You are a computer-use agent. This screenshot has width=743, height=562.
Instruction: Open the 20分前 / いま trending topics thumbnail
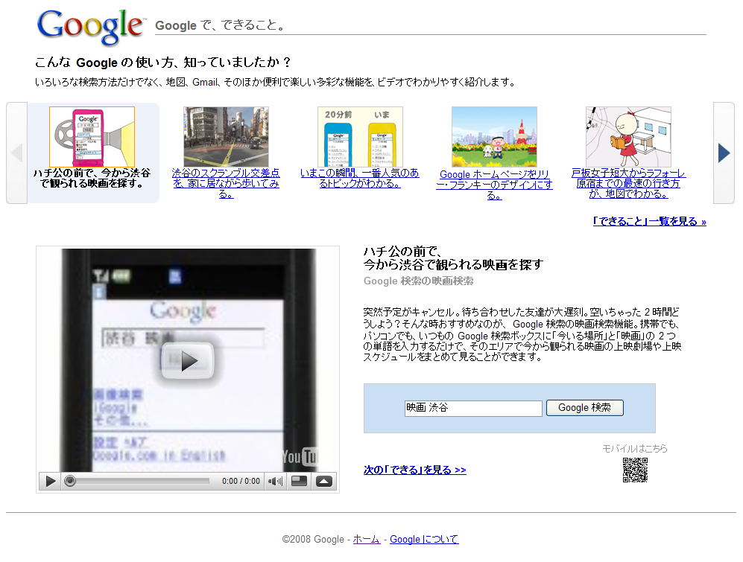tap(360, 136)
